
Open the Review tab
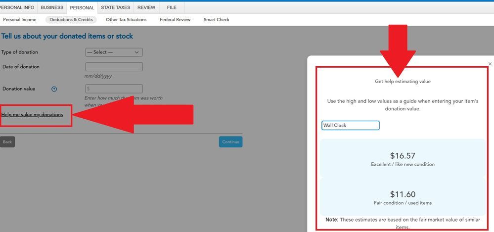point(146,8)
